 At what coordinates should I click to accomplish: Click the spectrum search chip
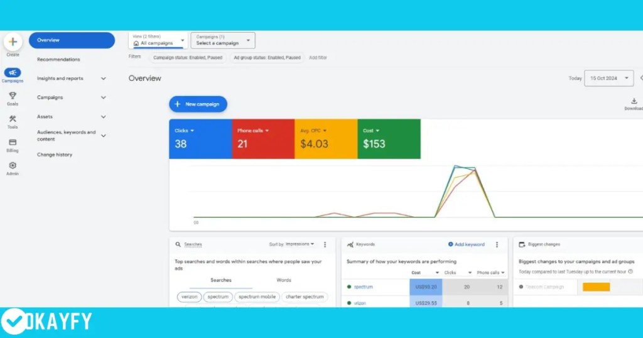pyautogui.click(x=218, y=297)
